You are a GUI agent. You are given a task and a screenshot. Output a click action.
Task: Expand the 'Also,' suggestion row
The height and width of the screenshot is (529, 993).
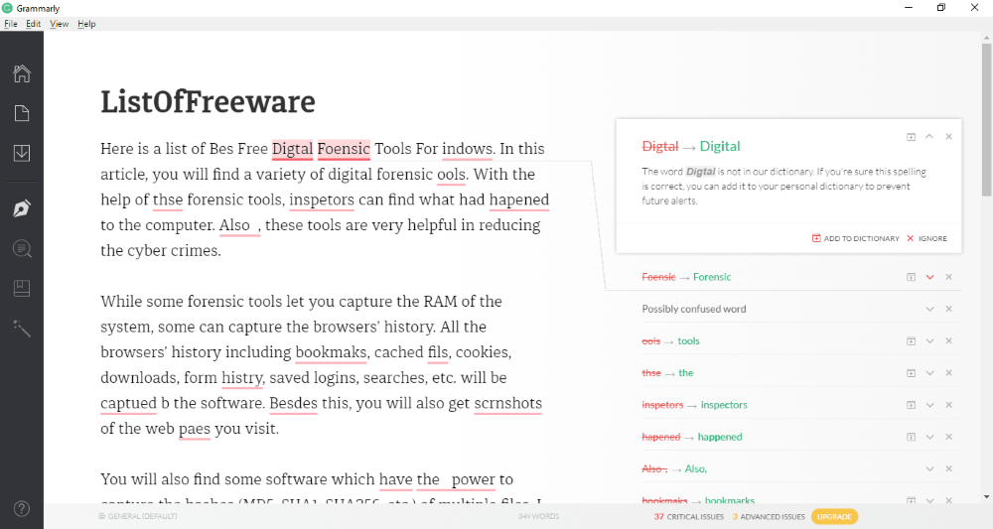(x=929, y=468)
